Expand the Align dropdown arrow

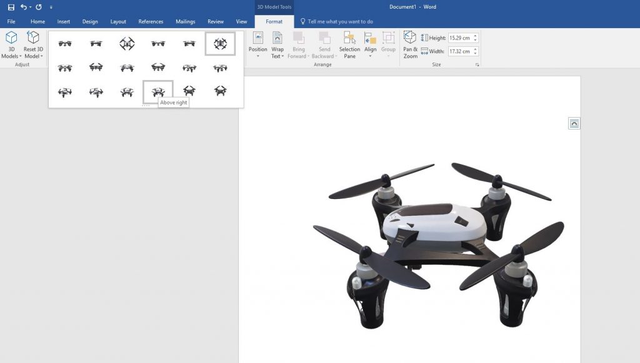370,55
